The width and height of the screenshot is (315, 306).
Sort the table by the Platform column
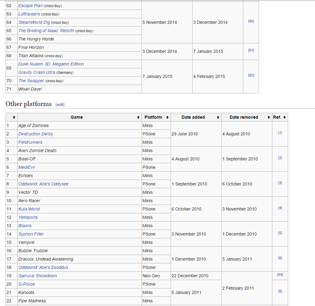pos(167,117)
